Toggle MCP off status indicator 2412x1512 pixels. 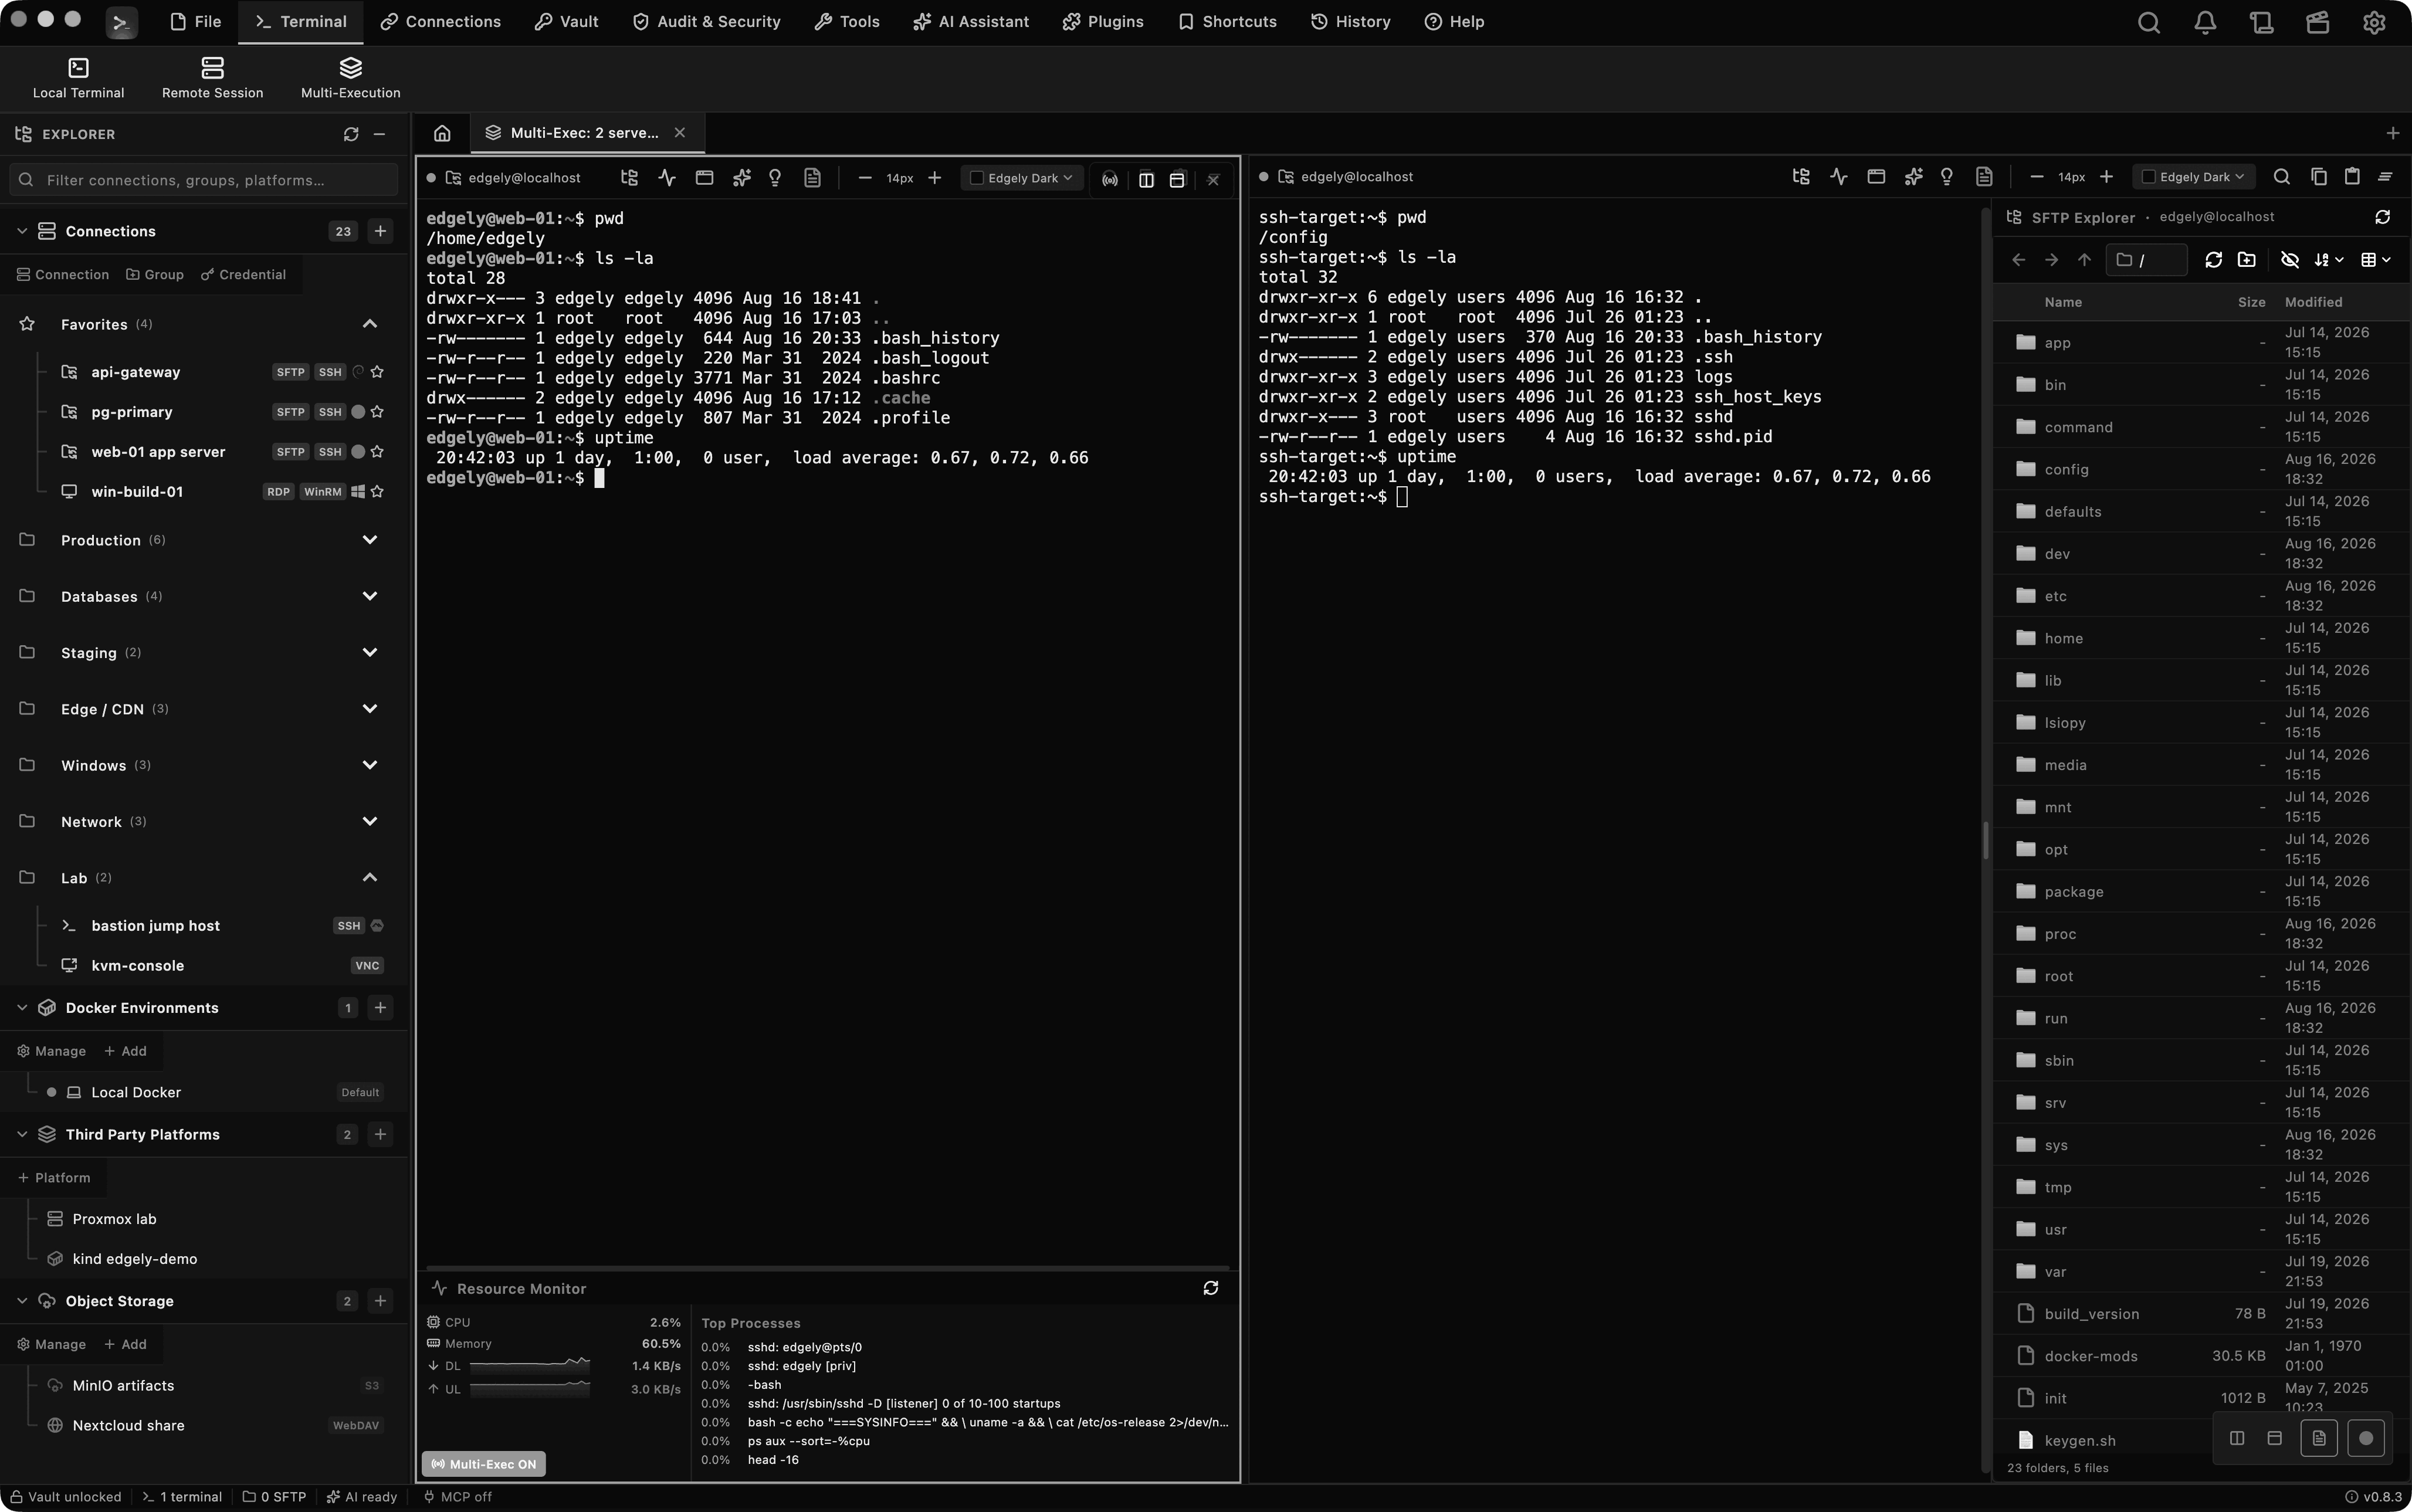(458, 1497)
